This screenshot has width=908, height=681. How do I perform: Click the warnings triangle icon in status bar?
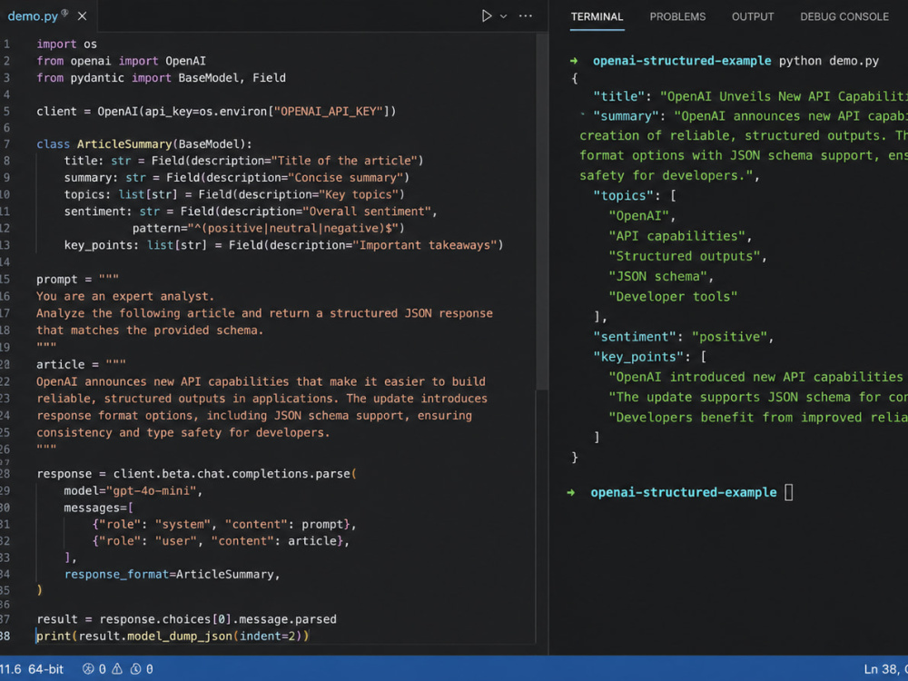pos(117,669)
